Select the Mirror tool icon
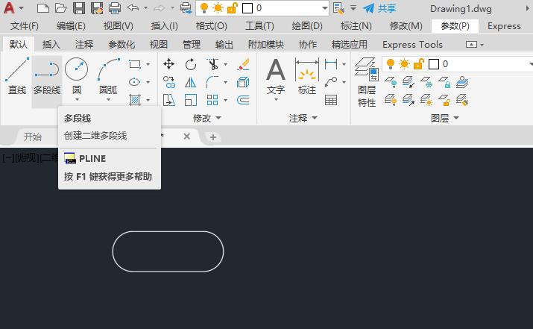Image resolution: width=533 pixels, height=329 pixels. click(191, 82)
